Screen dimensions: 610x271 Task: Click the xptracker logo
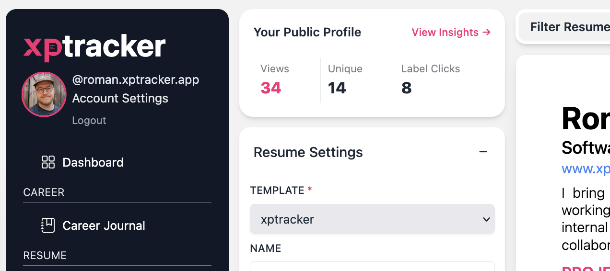[x=94, y=47]
